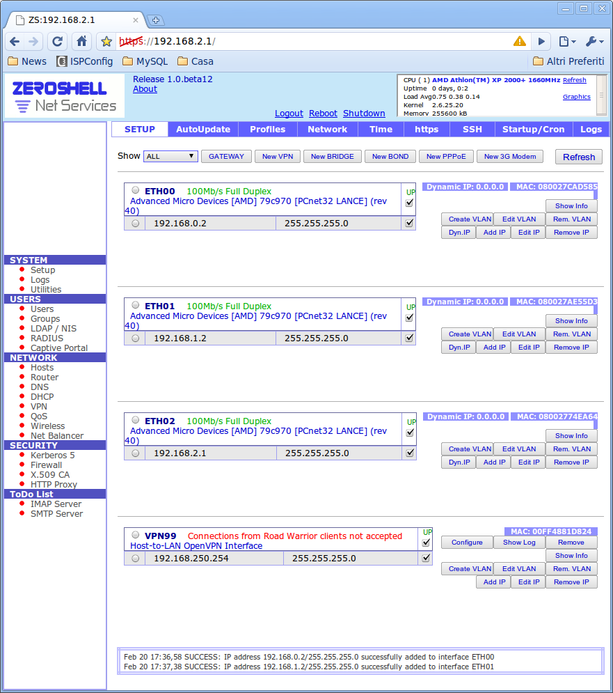Open a new tab with the plus icon
This screenshot has height=693, width=613.
coord(155,20)
